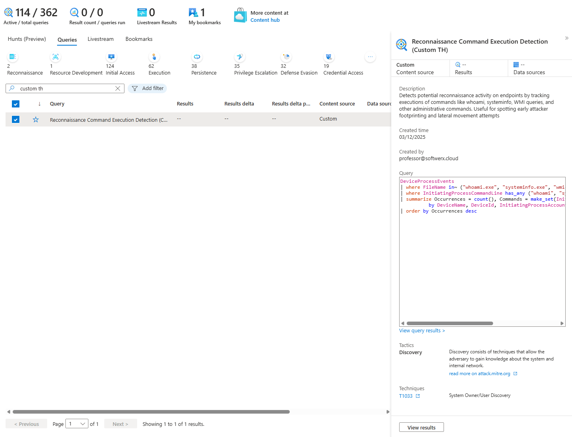This screenshot has width=572, height=437.
Task: Open the Content hub link
Action: pyautogui.click(x=265, y=20)
